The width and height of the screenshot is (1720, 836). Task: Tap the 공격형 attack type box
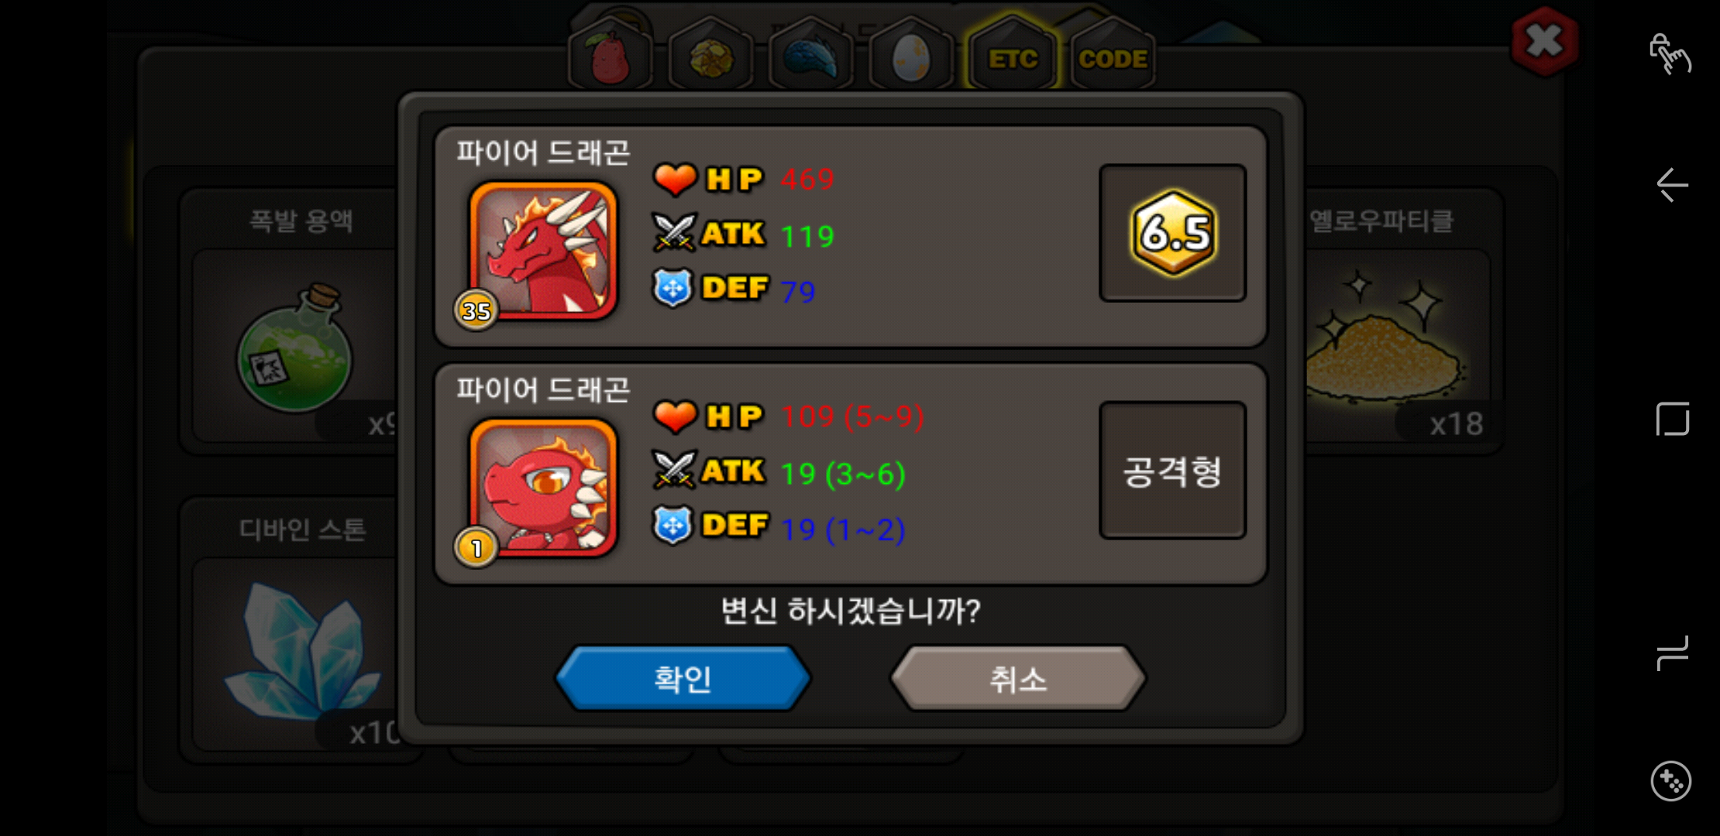click(x=1173, y=470)
